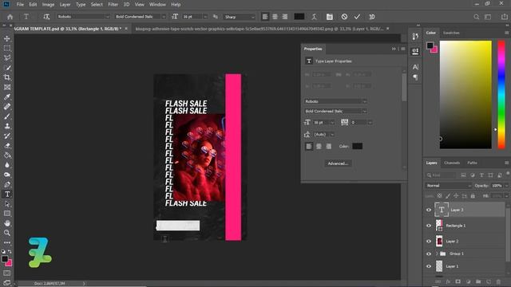
Task: Collapse the Properties panel with double arrows
Action: [x=394, y=49]
